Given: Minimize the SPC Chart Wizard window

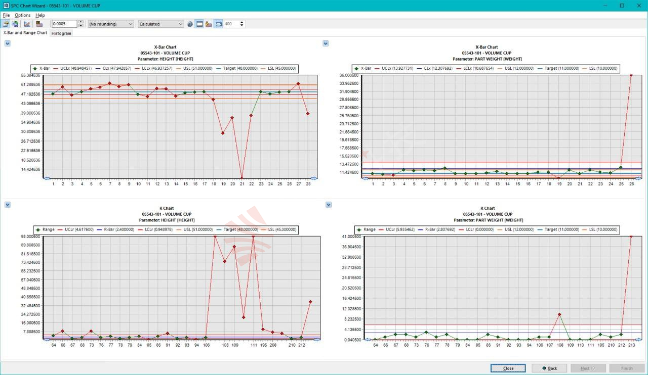Looking at the screenshot, I should [x=606, y=6].
